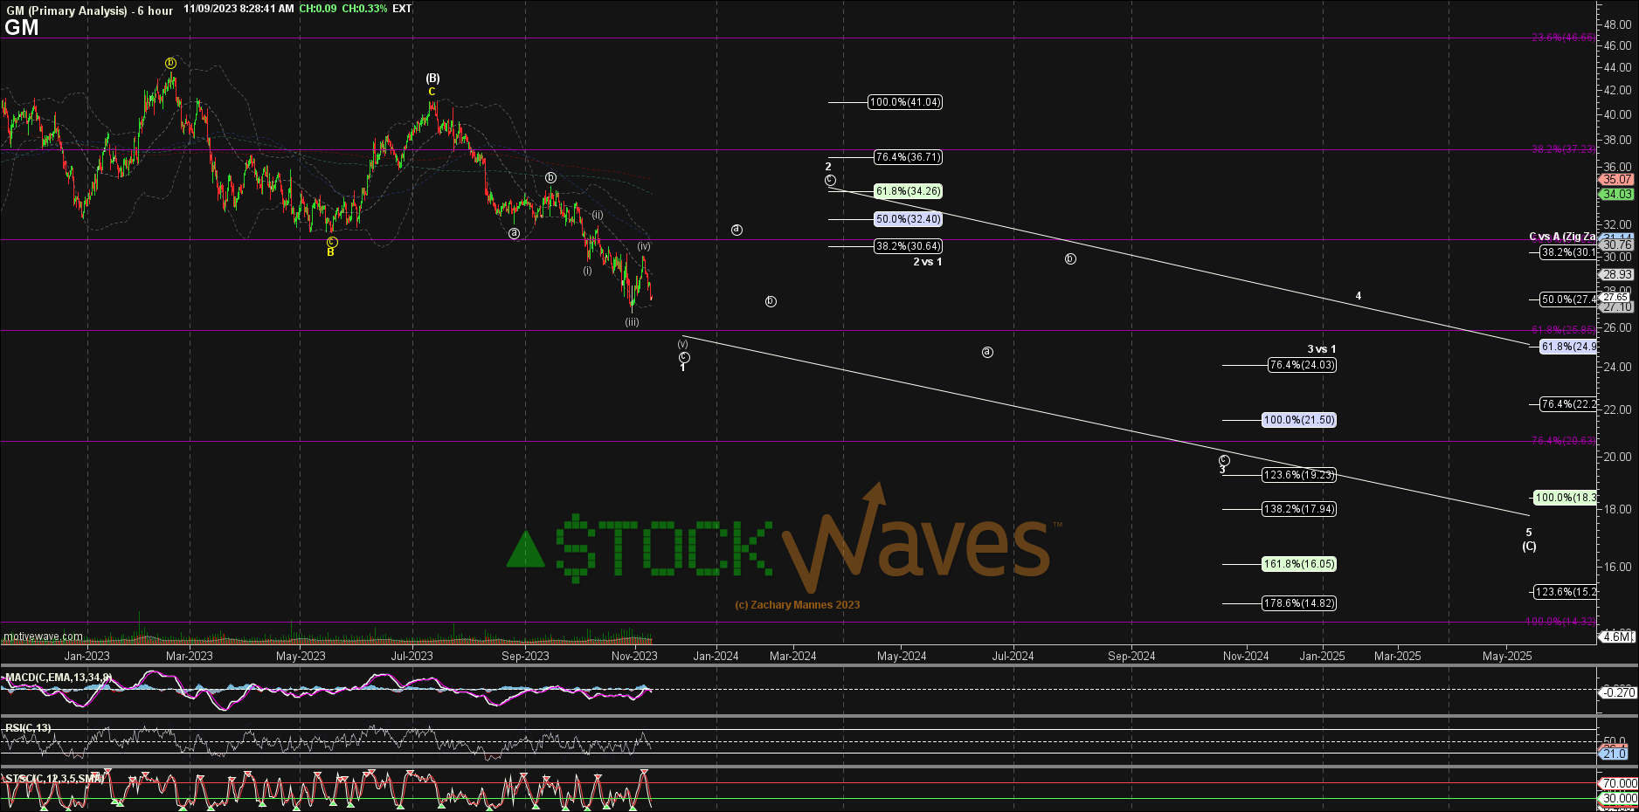Click the '2 vs 1' ratio caption
The height and width of the screenshot is (812, 1639).
[928, 262]
